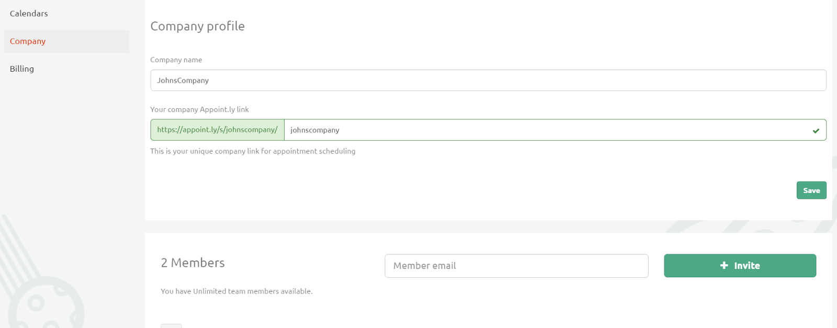This screenshot has height=328, width=837.
Task: Select Company in the sidebar
Action: coord(28,41)
